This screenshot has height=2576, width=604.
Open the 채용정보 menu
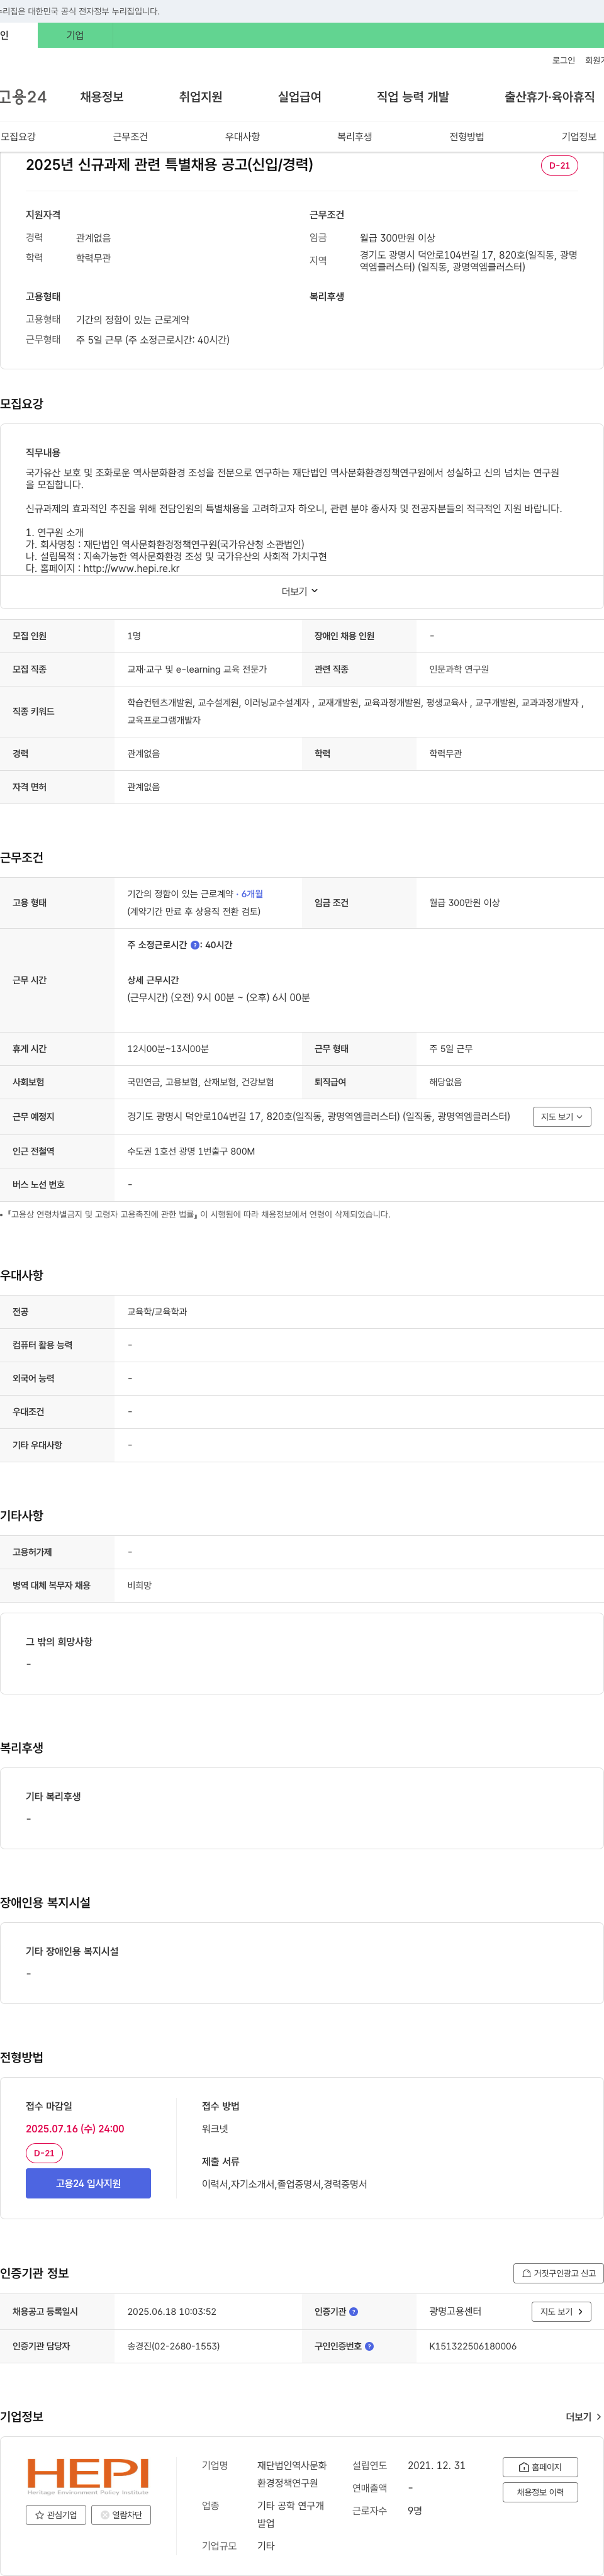coord(102,97)
